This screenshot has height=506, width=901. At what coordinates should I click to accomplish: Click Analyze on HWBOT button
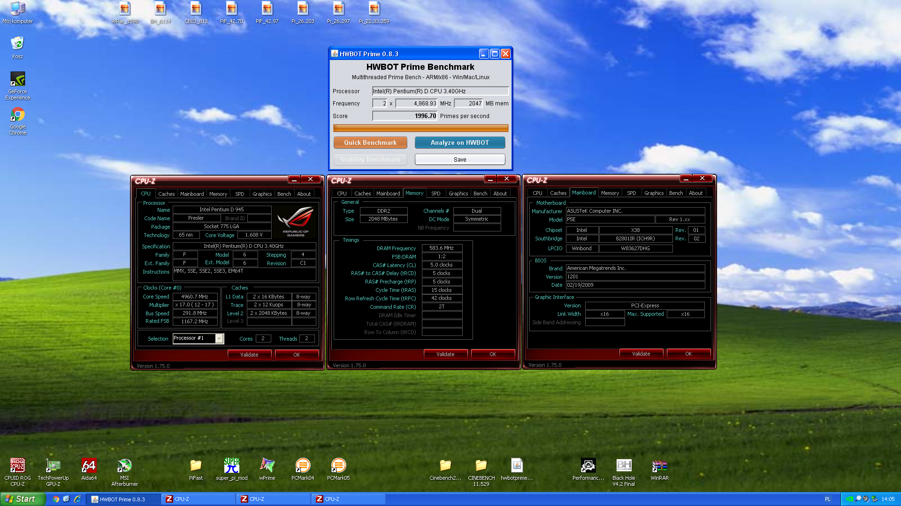[460, 142]
